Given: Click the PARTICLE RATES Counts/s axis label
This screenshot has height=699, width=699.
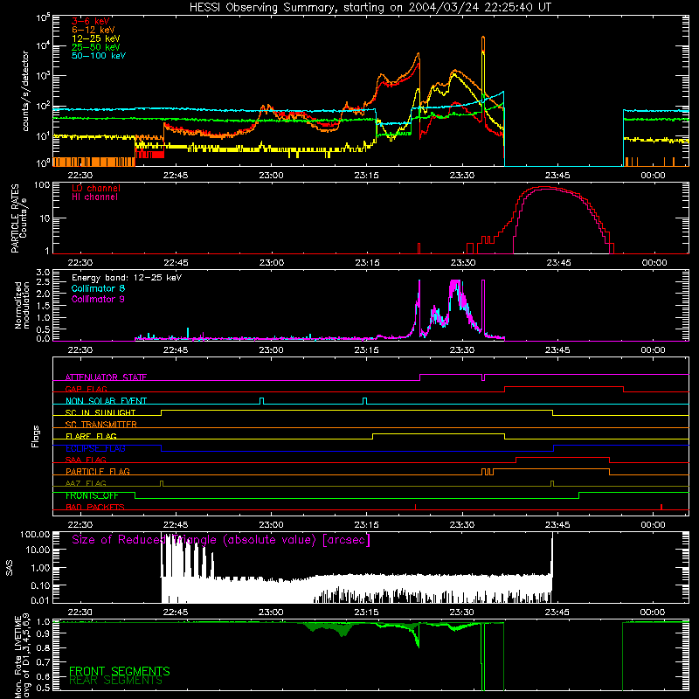Looking at the screenshot, I should pos(18,218).
